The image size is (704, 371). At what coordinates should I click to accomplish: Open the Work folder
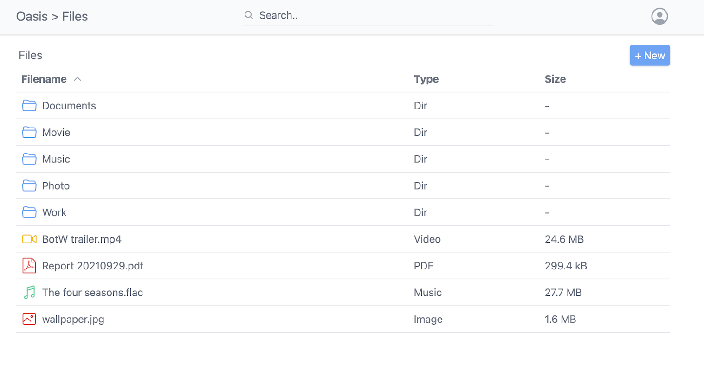[54, 212]
